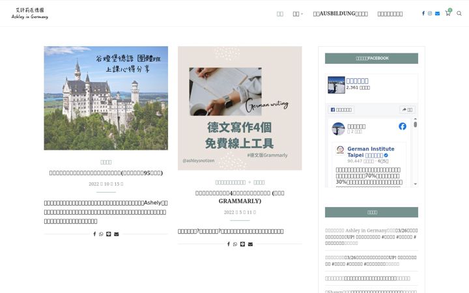The image size is (469, 293).
Task: Open the Facebook icon in the header
Action: [423, 14]
